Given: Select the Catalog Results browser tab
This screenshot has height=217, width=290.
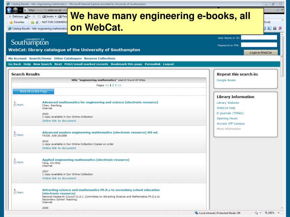Looking at the screenshot, I should (38, 29).
